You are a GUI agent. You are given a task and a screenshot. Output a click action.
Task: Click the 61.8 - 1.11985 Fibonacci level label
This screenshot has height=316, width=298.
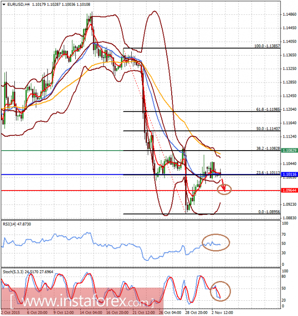click(x=268, y=109)
